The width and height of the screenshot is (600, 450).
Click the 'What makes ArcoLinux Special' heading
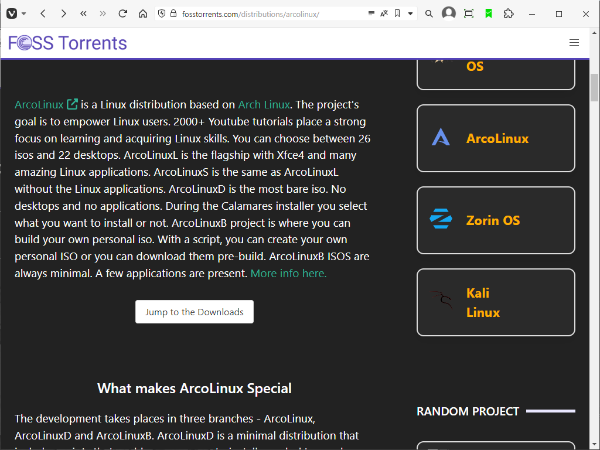[x=195, y=388]
